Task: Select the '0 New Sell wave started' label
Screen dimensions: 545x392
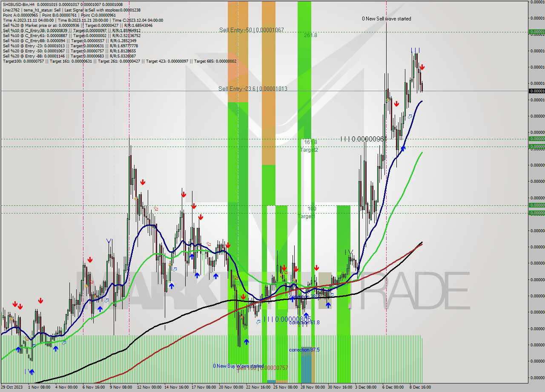Action: (x=387, y=19)
